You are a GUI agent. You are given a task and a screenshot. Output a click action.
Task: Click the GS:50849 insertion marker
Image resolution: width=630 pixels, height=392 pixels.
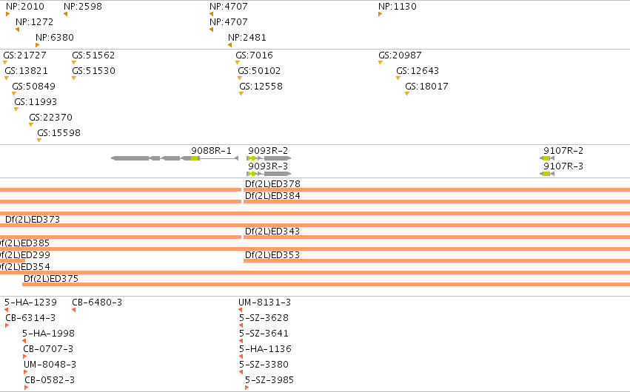[x=14, y=94]
